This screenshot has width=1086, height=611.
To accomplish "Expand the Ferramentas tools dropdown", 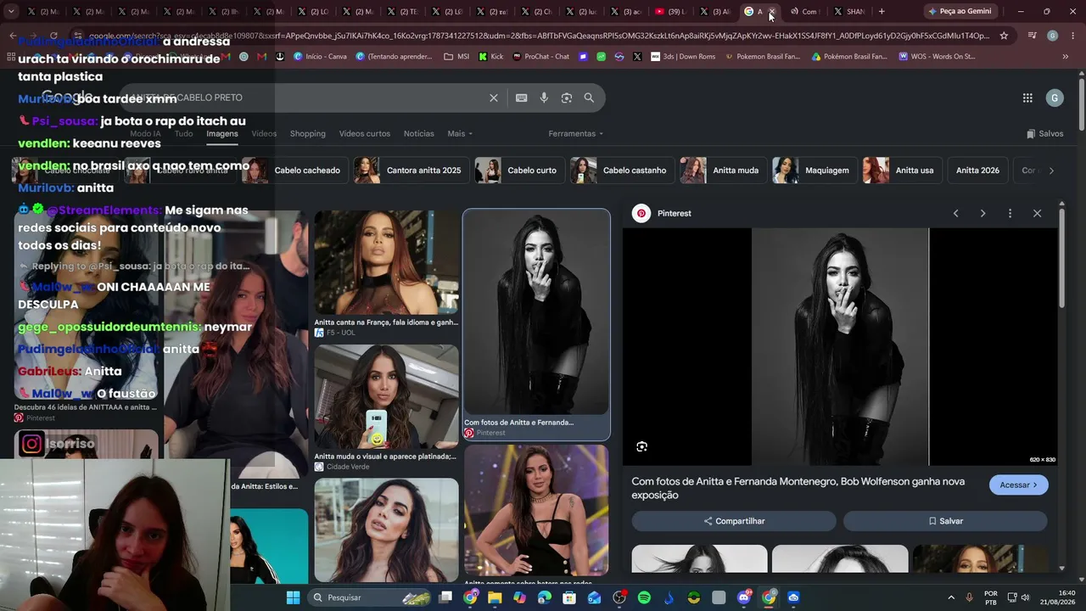I will coord(576,133).
